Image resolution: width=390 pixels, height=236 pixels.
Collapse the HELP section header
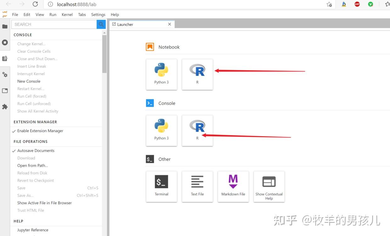point(18,221)
